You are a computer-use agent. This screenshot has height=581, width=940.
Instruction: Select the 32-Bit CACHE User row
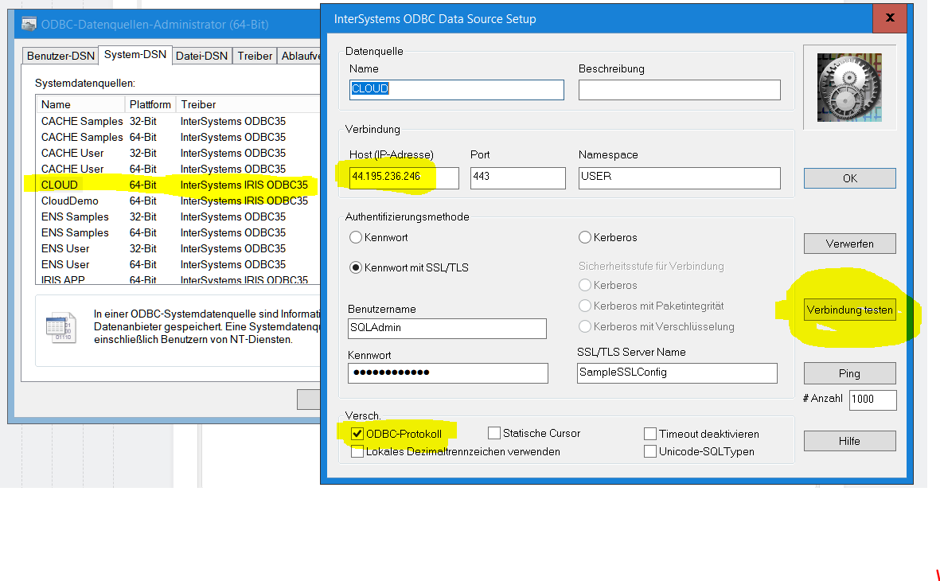[x=178, y=153]
